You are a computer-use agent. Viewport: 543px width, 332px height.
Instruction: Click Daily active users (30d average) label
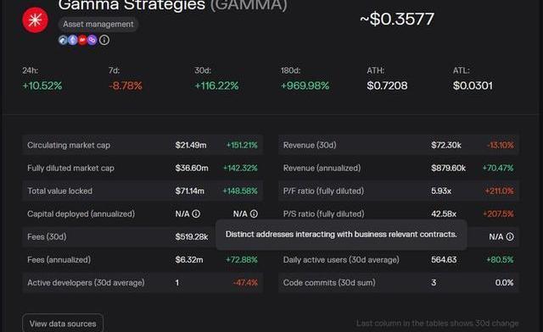[x=341, y=260]
